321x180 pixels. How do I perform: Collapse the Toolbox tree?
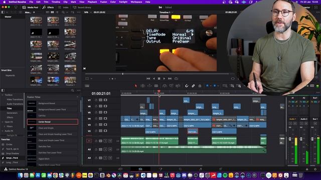pos(3,95)
